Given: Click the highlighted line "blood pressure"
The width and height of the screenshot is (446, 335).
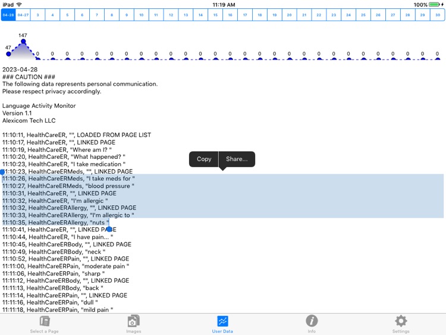Looking at the screenshot, I should pyautogui.click(x=68, y=186).
